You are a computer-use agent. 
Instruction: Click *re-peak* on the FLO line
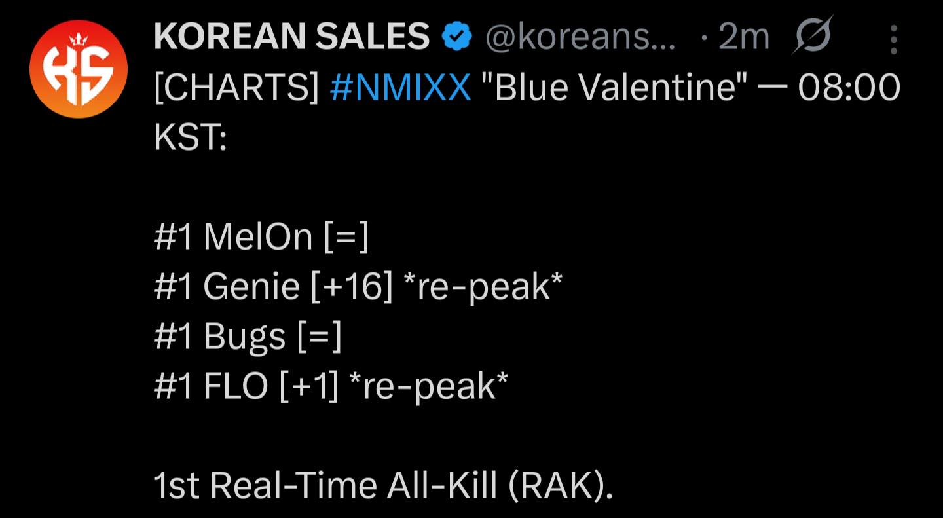pyautogui.click(x=430, y=386)
